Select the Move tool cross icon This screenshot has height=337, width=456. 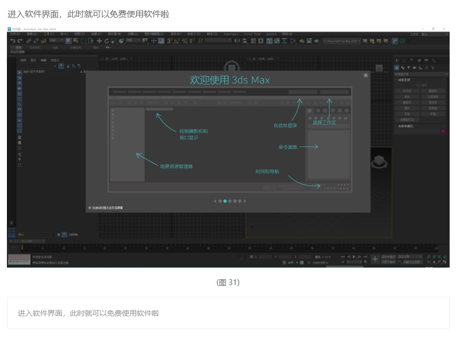click(x=99, y=41)
